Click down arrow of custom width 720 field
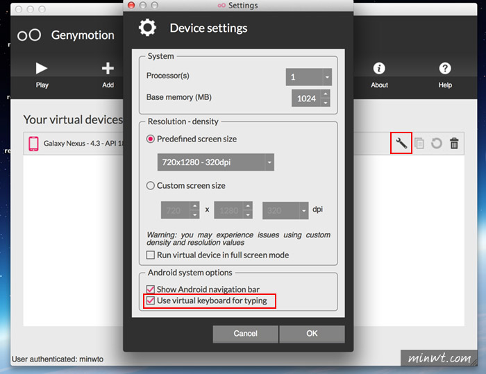 coord(194,214)
